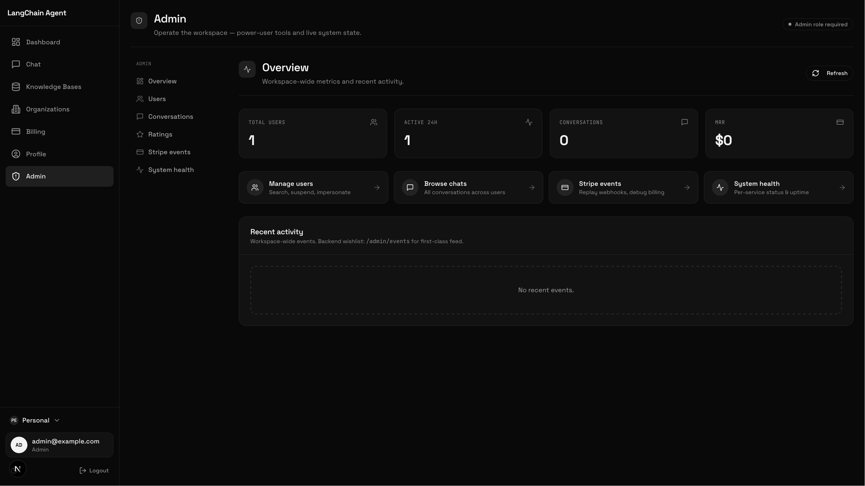Open Profile from the sidebar
This screenshot has height=486, width=865.
tap(59, 154)
